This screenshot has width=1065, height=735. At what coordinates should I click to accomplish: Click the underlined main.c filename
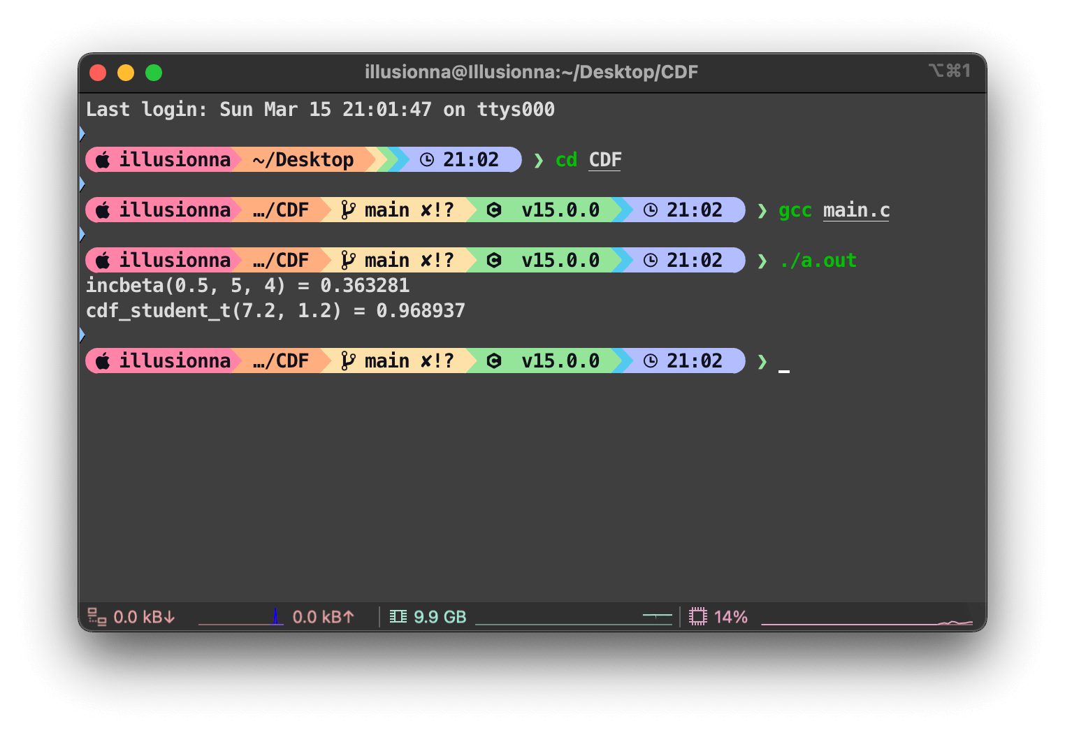(856, 210)
